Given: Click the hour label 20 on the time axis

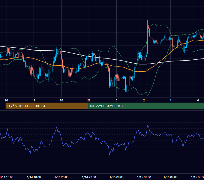Looking at the screenshot, I should pos(61,100).
